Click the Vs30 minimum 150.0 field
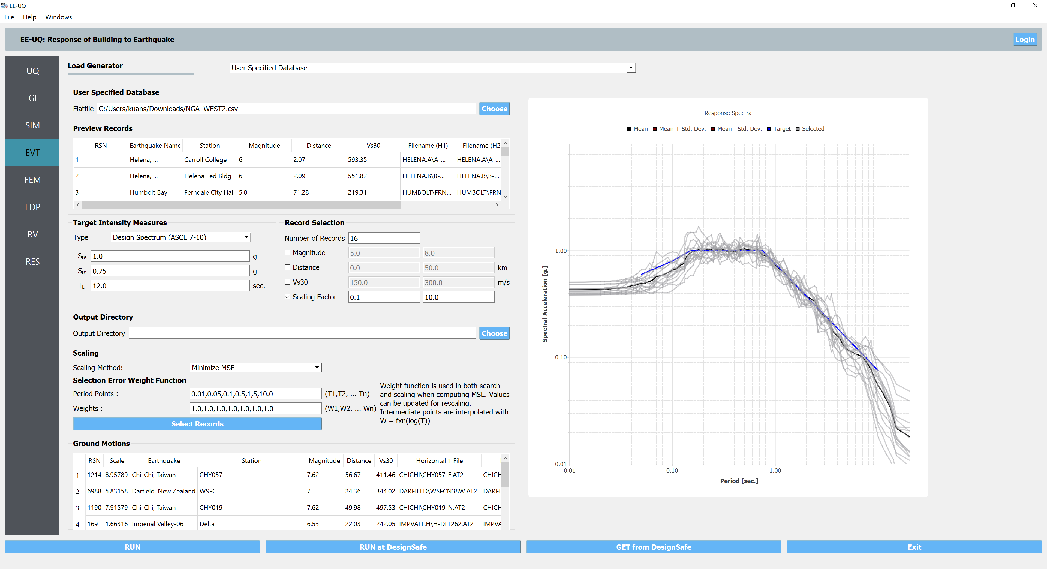1047x569 pixels. coord(384,282)
